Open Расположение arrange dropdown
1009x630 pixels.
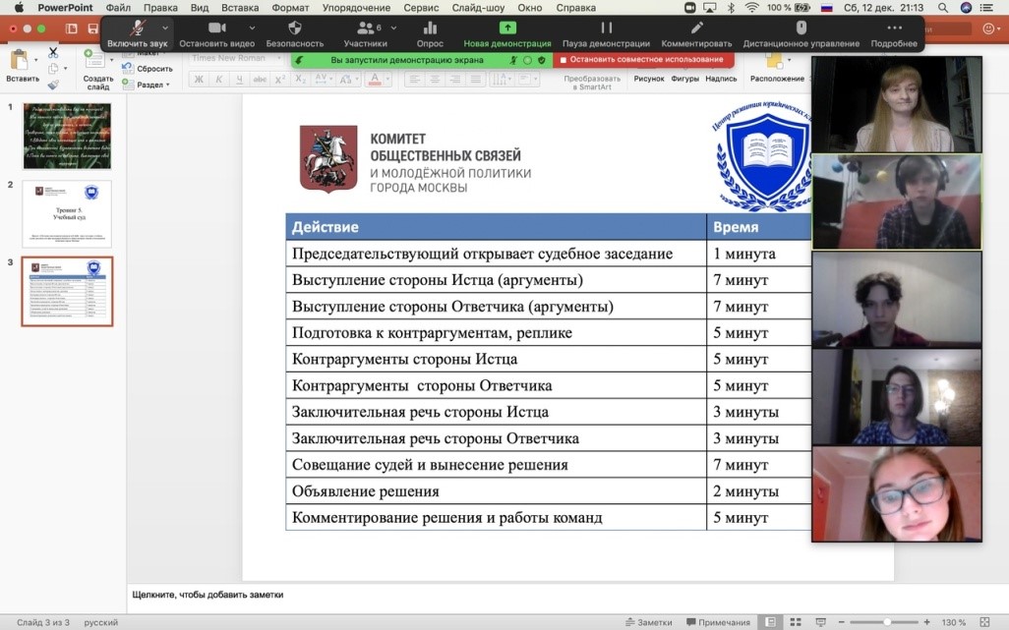click(777, 68)
